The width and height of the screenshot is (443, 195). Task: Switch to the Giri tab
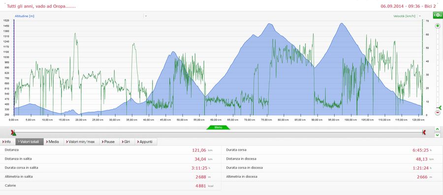tap(127, 142)
